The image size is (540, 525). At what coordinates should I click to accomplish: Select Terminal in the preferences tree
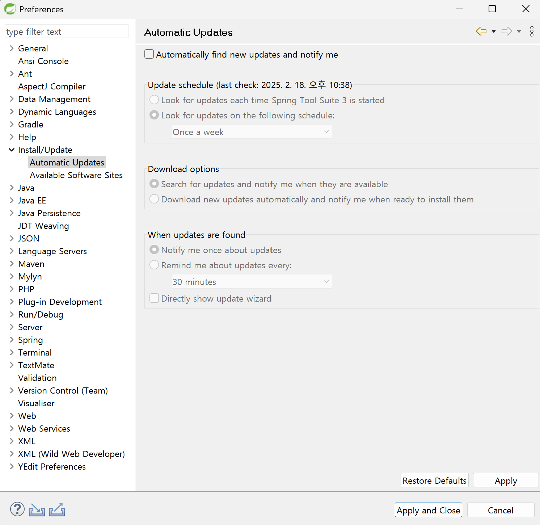(35, 352)
